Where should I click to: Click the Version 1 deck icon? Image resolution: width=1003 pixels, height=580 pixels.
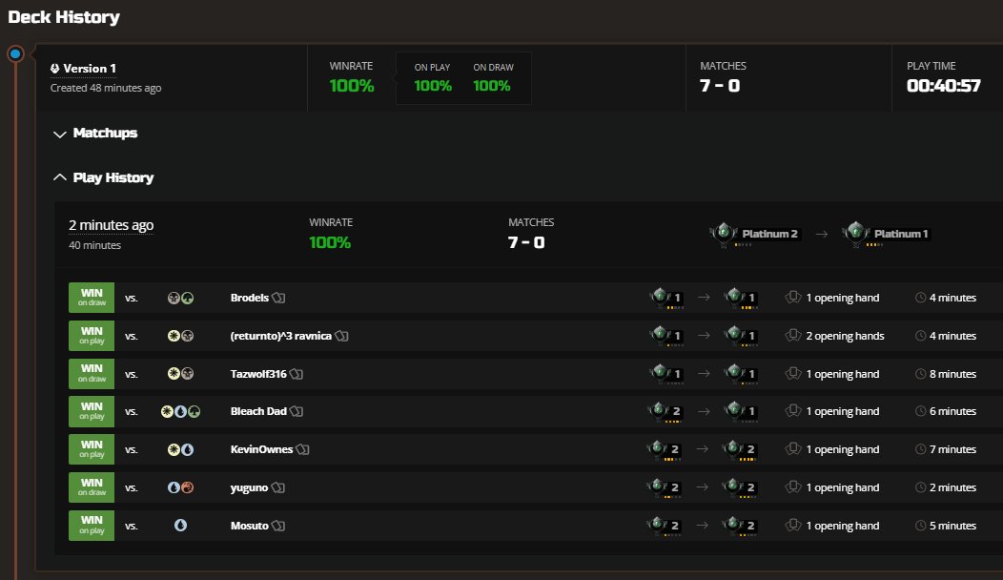(x=55, y=69)
